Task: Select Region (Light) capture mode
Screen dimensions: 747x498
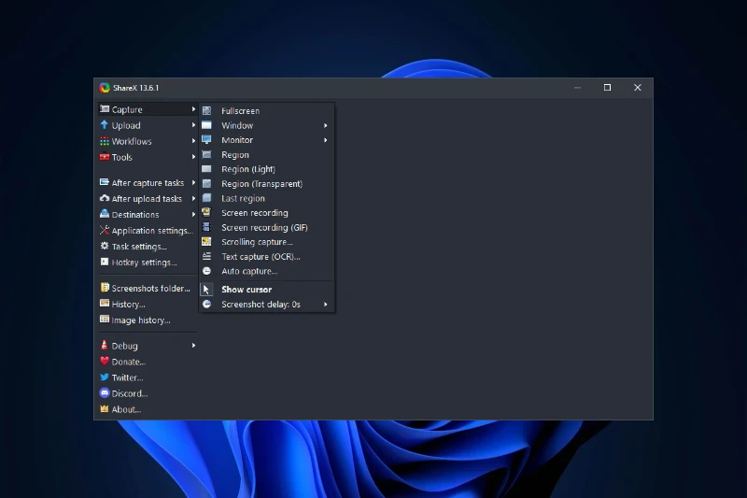Action: pyautogui.click(x=267, y=169)
